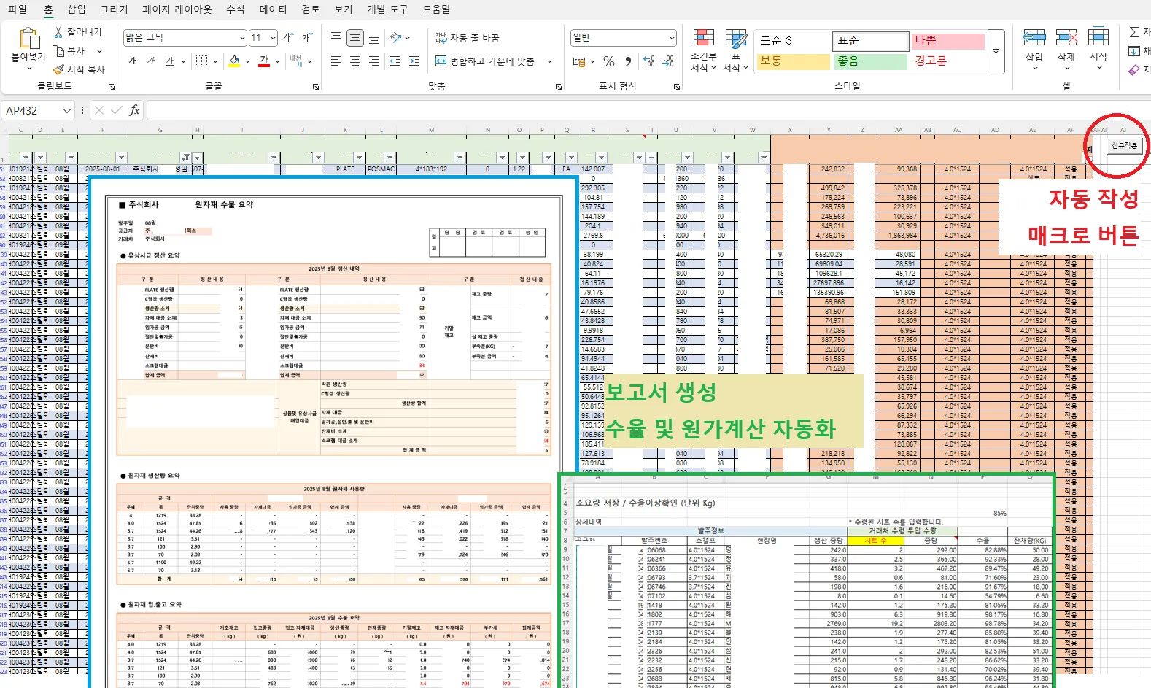Image resolution: width=1151 pixels, height=688 pixels.
Task: Switch to the 수식 (Formulas) tab
Action: (x=235, y=9)
